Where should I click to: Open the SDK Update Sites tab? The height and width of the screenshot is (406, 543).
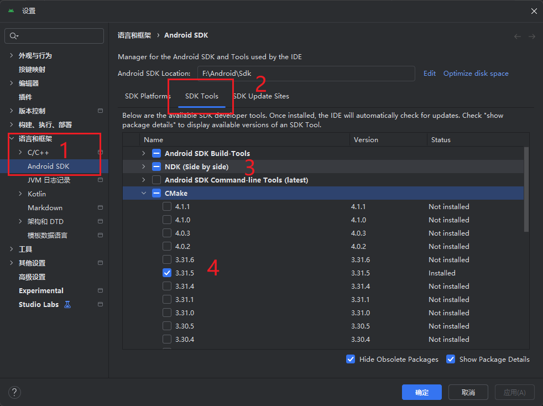click(261, 96)
